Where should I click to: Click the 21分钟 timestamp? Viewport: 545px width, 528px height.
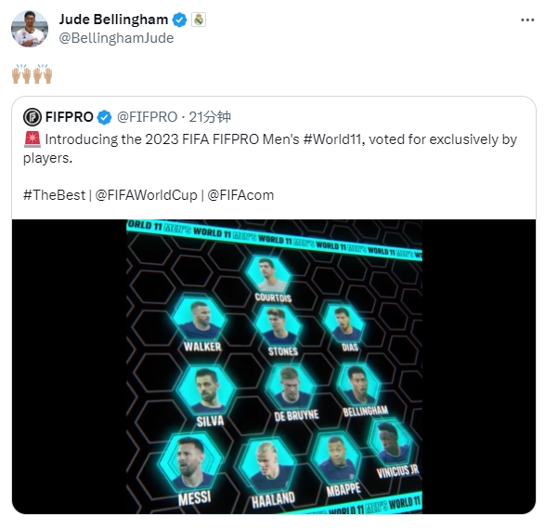tap(210, 117)
